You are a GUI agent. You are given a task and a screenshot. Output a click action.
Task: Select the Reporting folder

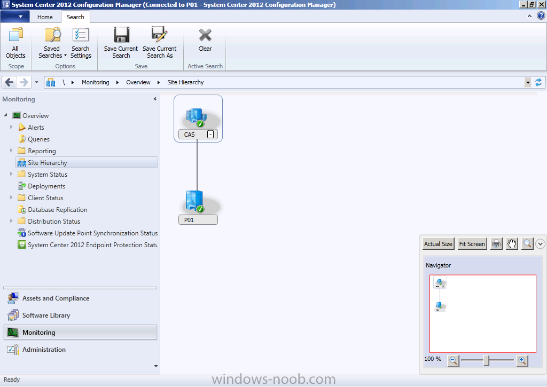click(42, 151)
